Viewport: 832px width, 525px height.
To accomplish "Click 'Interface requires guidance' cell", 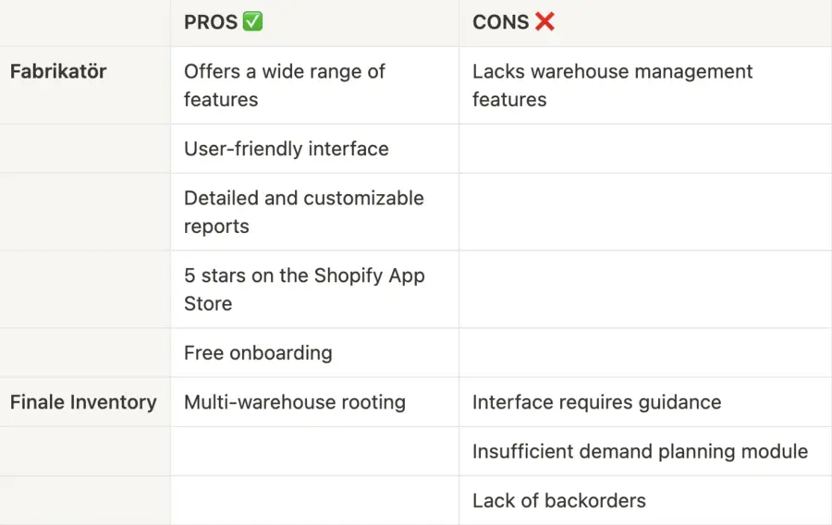I will pos(645,402).
